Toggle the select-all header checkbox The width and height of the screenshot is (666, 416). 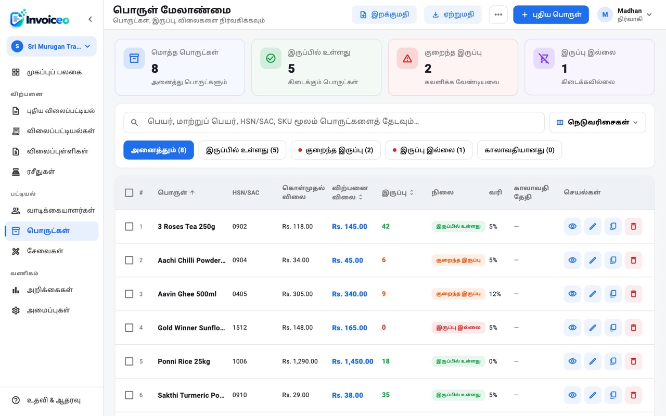(x=129, y=193)
